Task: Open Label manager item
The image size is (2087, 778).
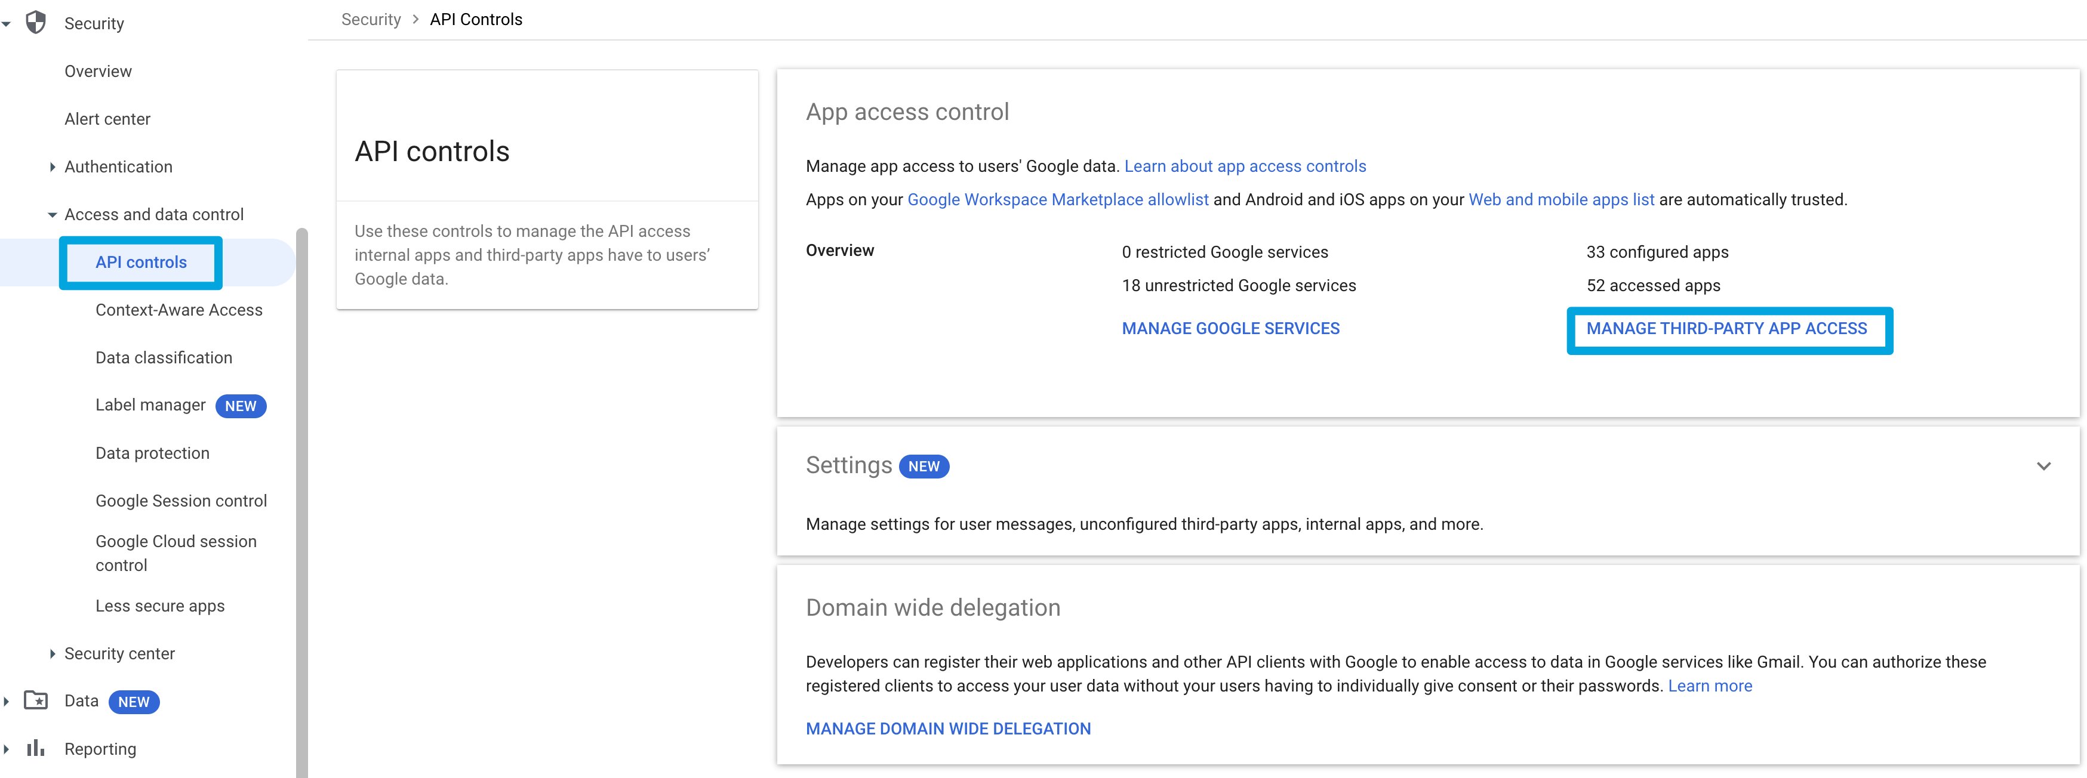Action: click(150, 405)
